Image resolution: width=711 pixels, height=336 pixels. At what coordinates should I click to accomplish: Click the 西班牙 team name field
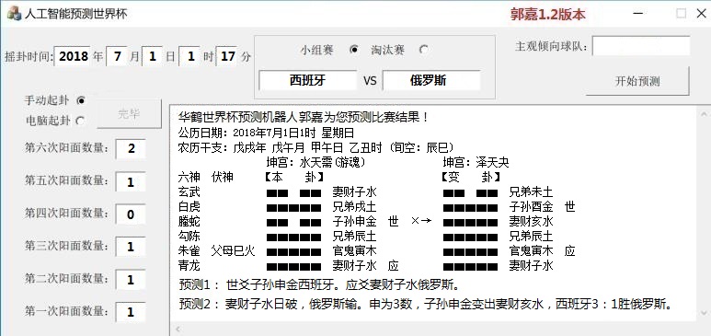[x=307, y=81]
